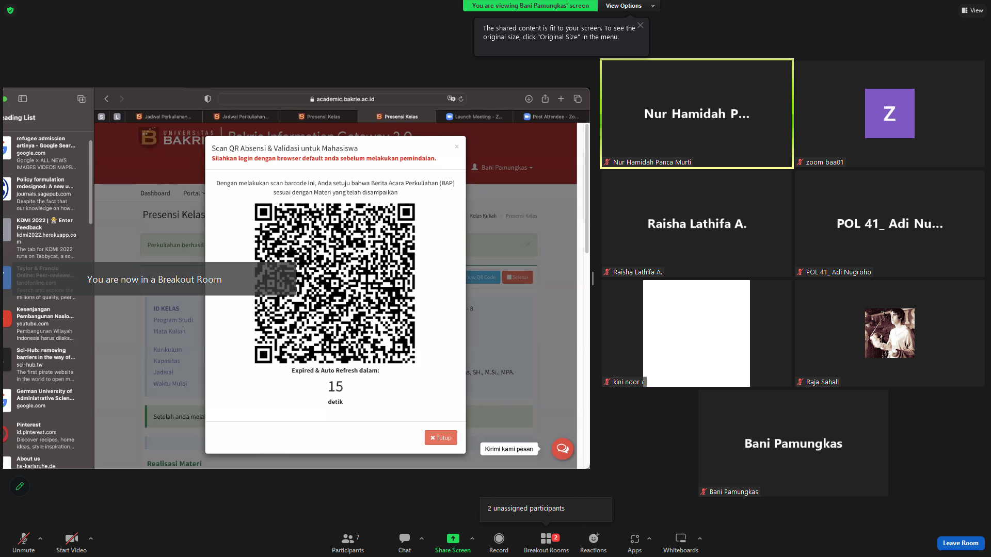
Task: Open a new tab with the plus icon
Action: [x=561, y=99]
